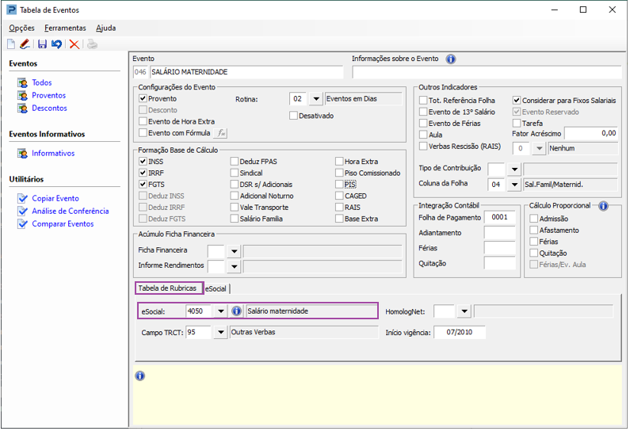Expand the Campo TRCT dropdown
The width and height of the screenshot is (630, 431).
220,332
